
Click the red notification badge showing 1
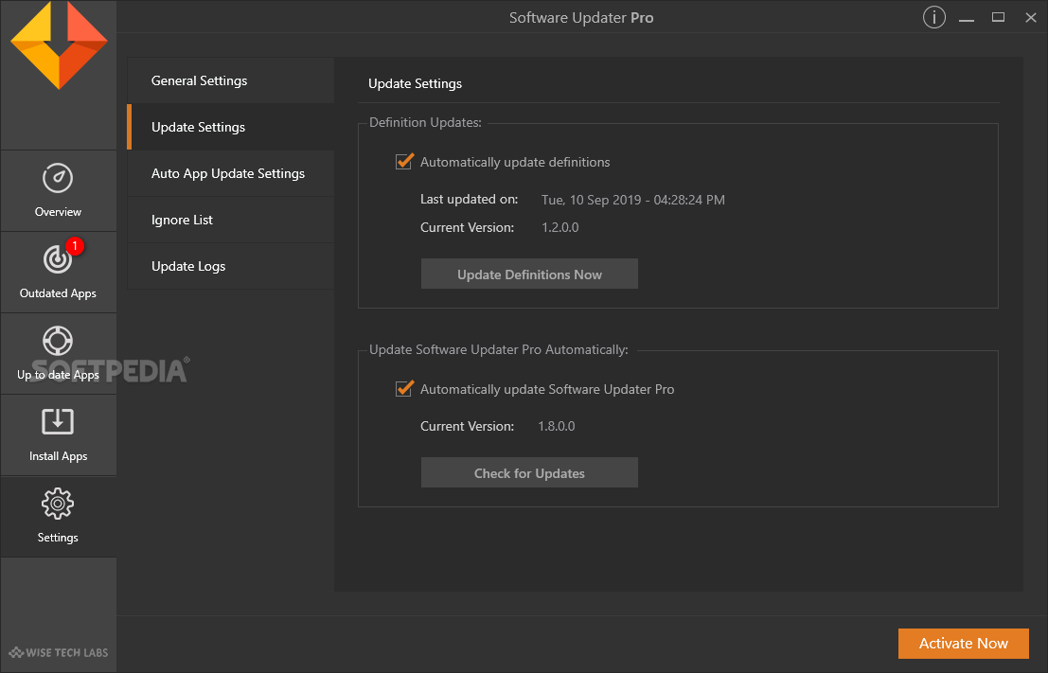(x=75, y=246)
